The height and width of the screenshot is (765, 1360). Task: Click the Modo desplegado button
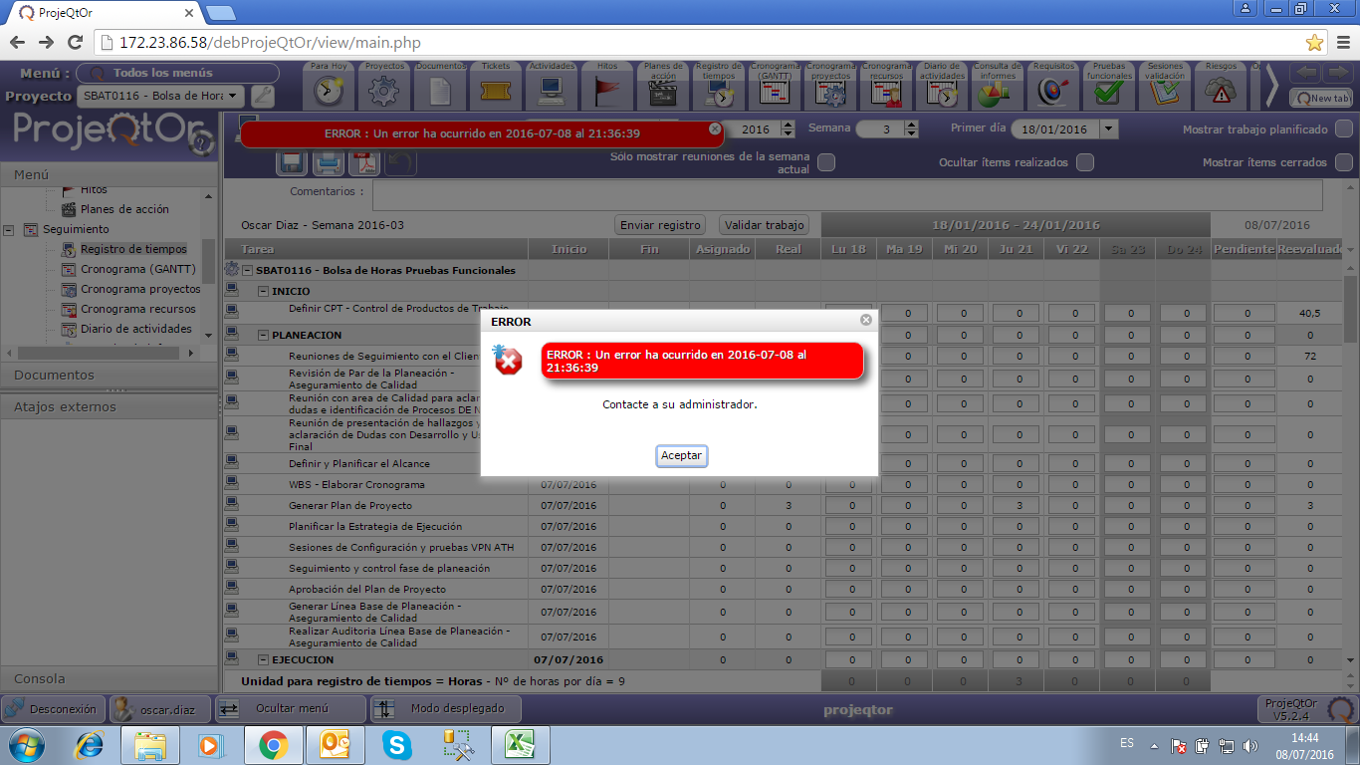[444, 709]
